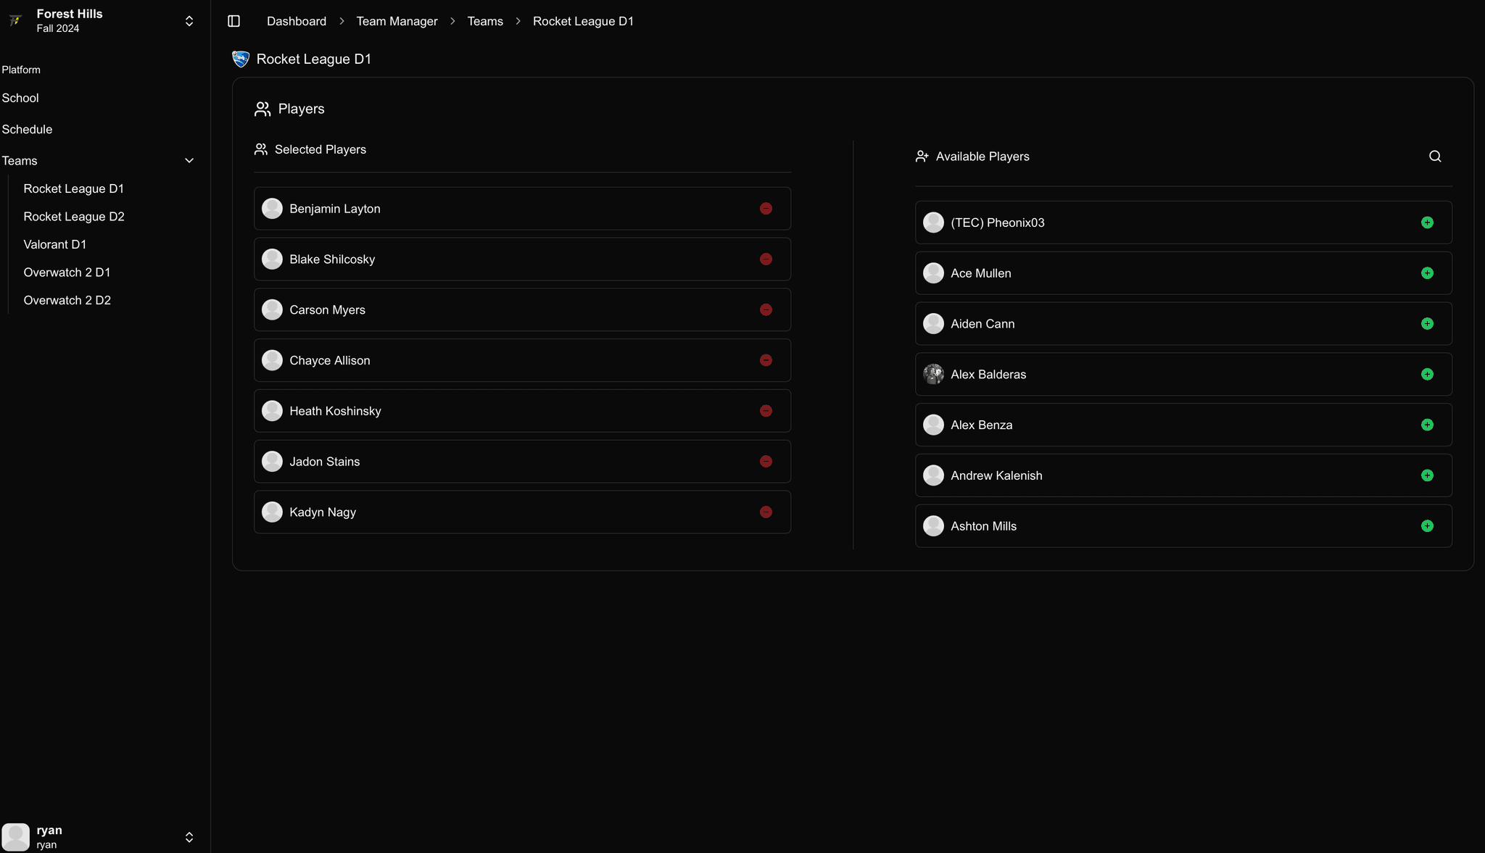Add Andrew Kalenish with the green plus icon
Image resolution: width=1485 pixels, height=853 pixels.
pos(1427,475)
